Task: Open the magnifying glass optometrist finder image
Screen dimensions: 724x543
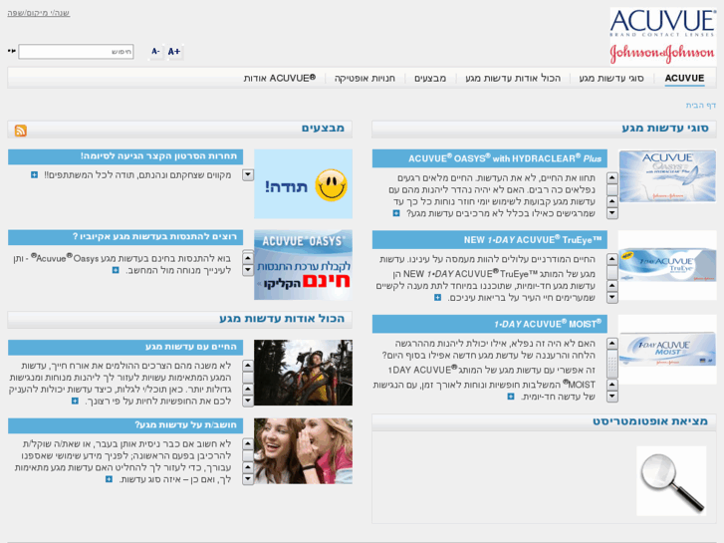Action: pyautogui.click(x=671, y=480)
